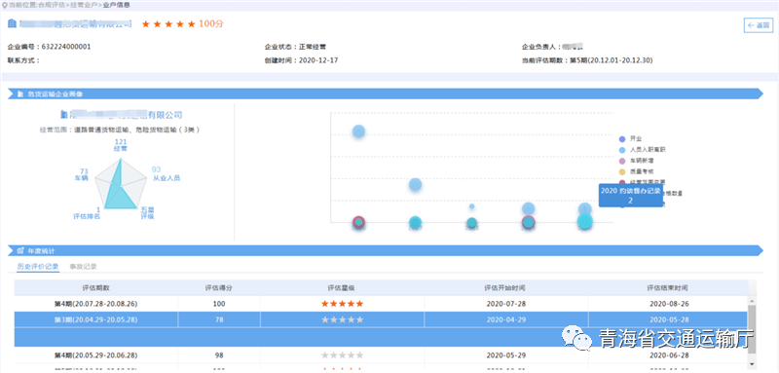This screenshot has height=373, width=779.
Task: Click the 质量考核 yellow legend swatch
Action: 622,171
